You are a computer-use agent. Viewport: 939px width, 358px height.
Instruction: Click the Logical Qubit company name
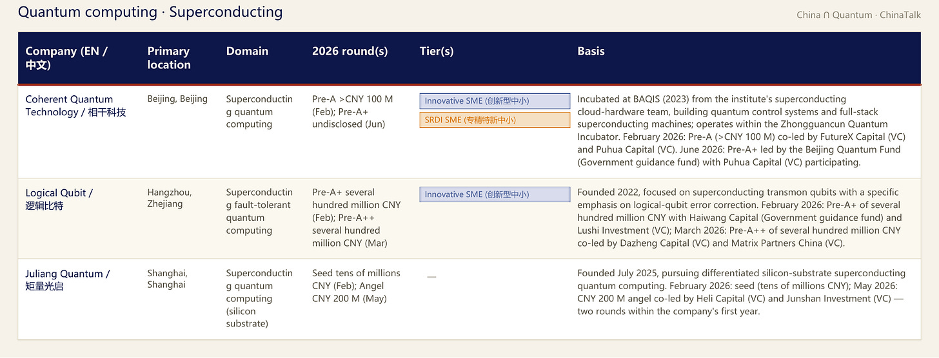click(x=59, y=199)
